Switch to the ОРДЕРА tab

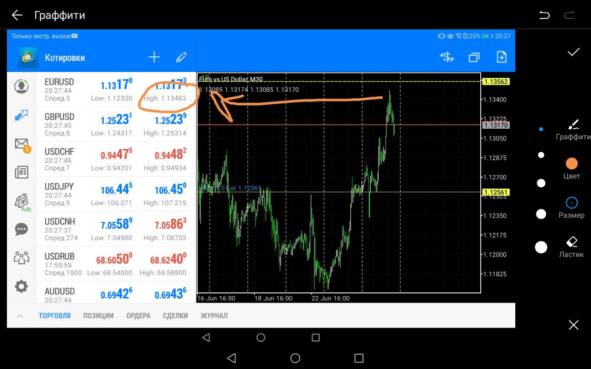coord(139,316)
